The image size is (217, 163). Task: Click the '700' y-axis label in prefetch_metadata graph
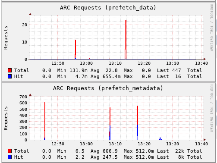pos(23,97)
